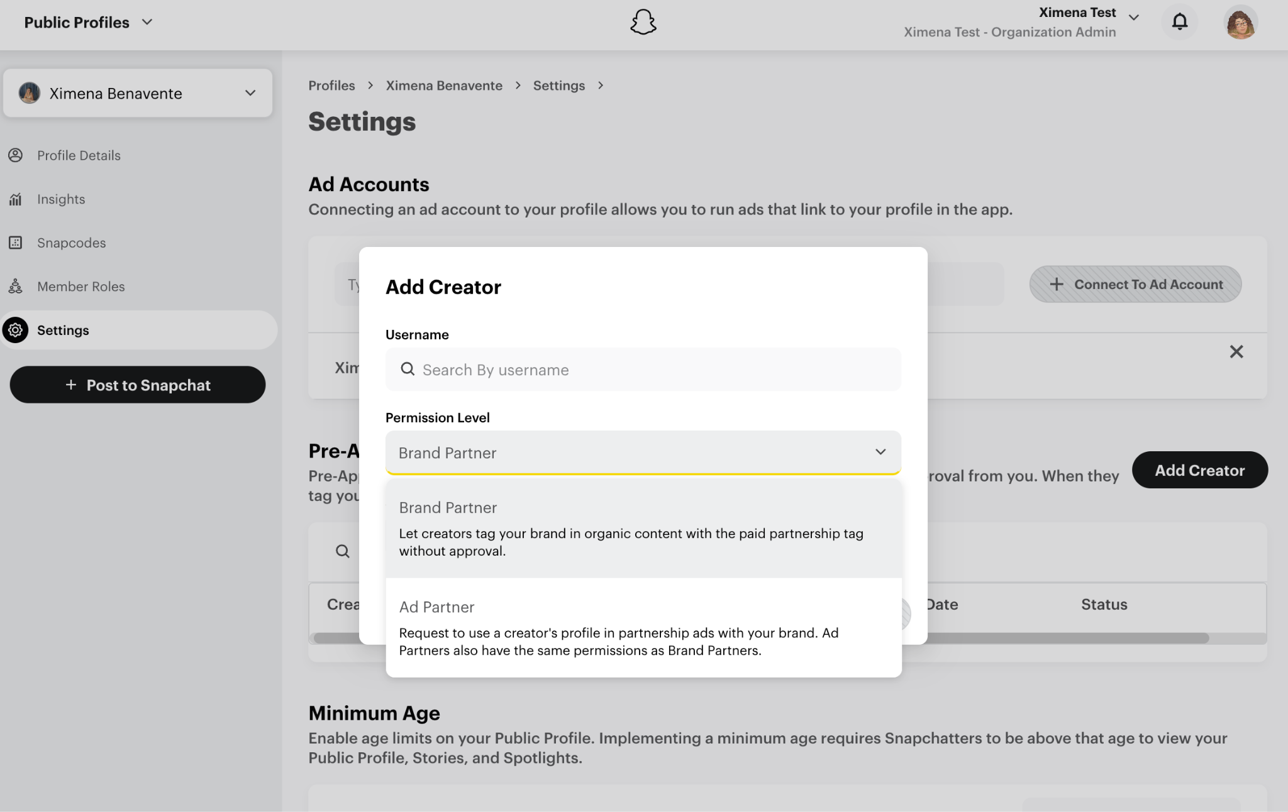
Task: Open Ximena Benavente breadcrumb link
Action: pos(444,85)
